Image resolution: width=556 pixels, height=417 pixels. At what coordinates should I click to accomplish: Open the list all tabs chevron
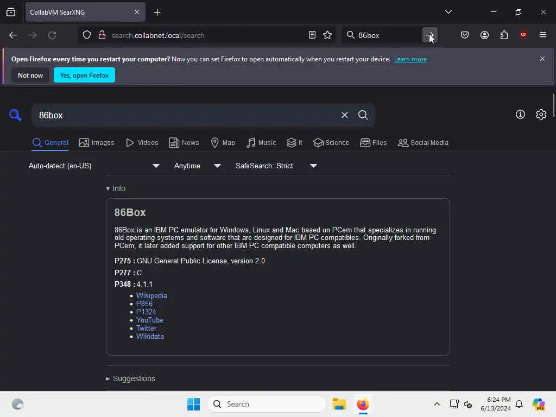tap(448, 12)
